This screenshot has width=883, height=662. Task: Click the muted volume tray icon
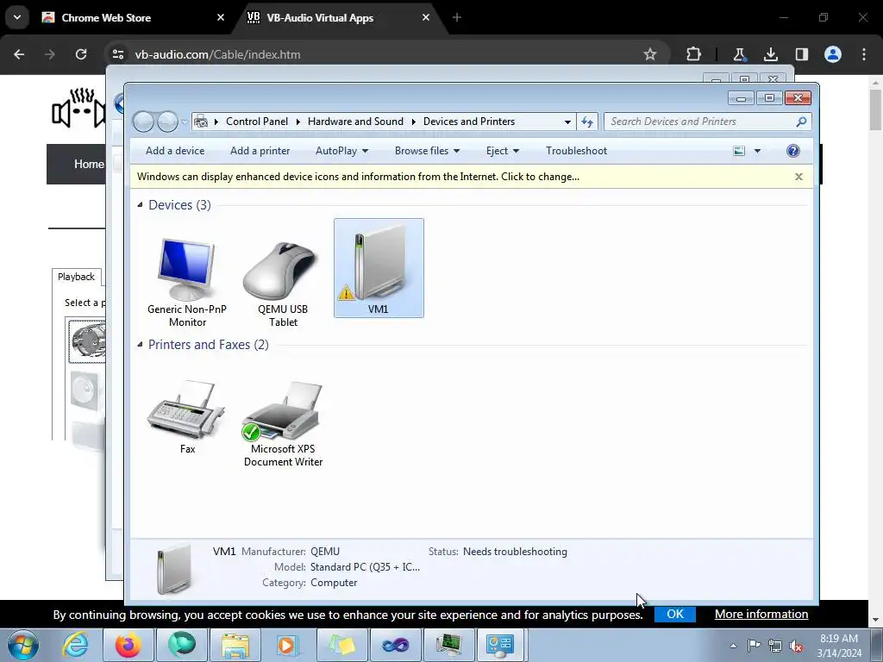(x=796, y=646)
